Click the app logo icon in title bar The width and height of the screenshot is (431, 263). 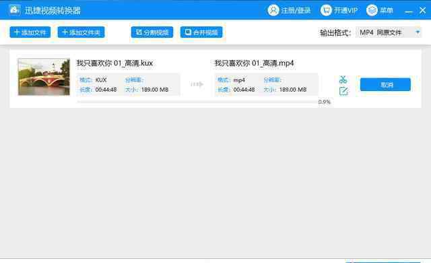coord(14,10)
